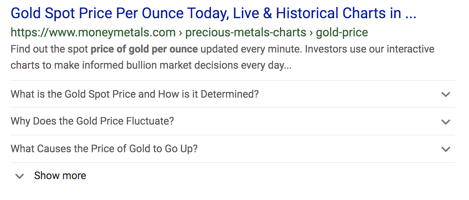Expand the Gold Spot Price question chevron

click(445, 94)
